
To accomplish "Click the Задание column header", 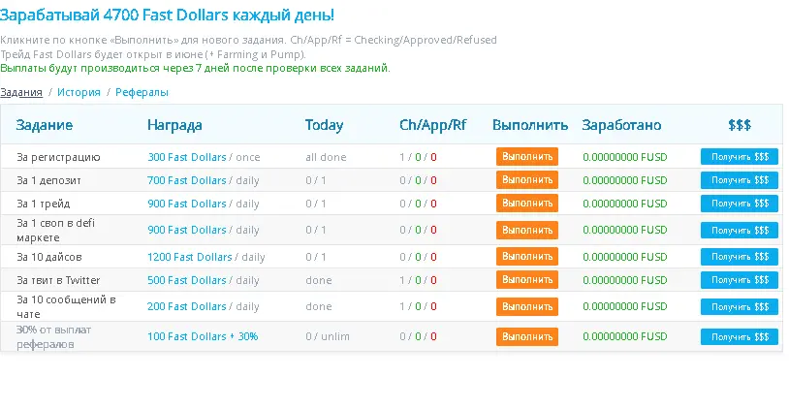I will coord(45,125).
